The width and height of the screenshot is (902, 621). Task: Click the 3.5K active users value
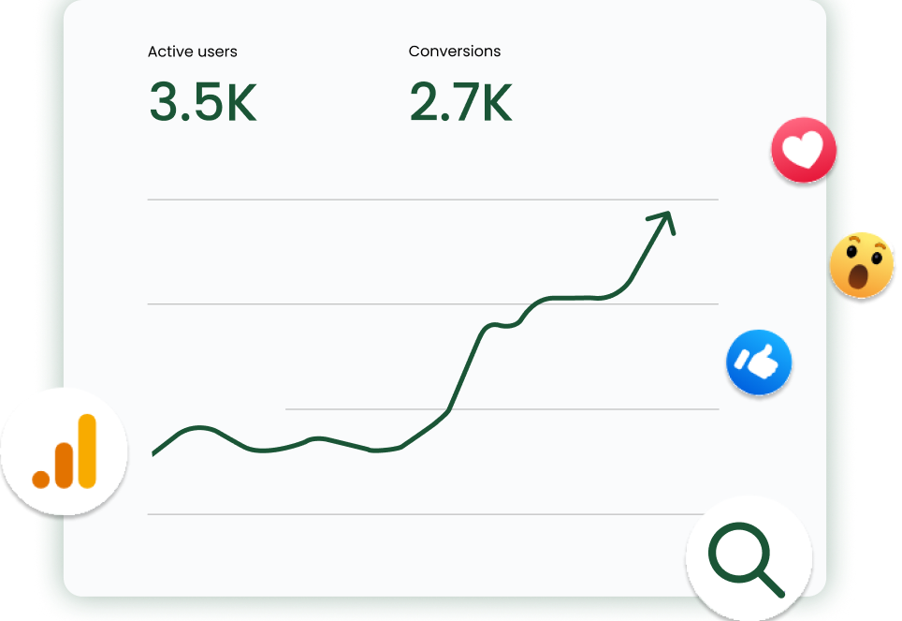202,102
